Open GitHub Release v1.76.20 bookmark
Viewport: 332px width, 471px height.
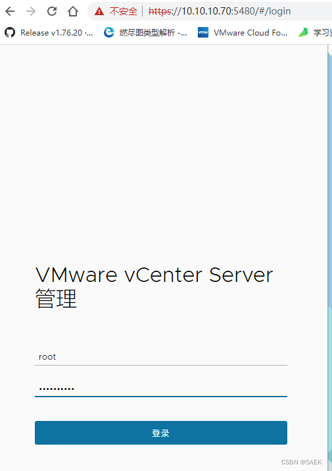click(x=48, y=32)
